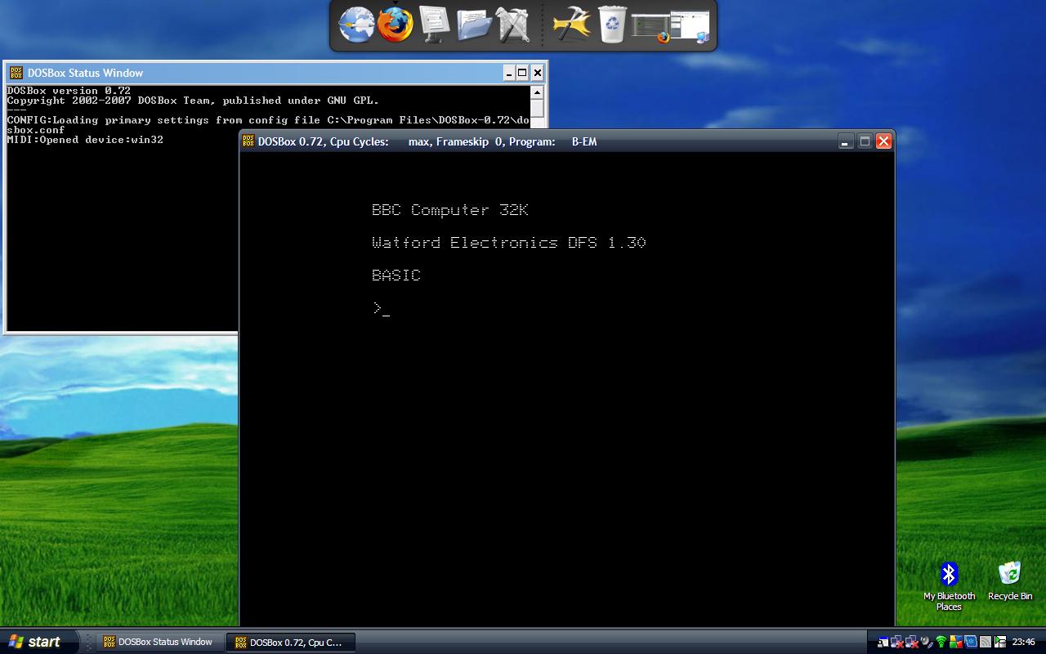Select the rightmost window thumbnail in dock
The width and height of the screenshot is (1046, 654).
pos(691,26)
